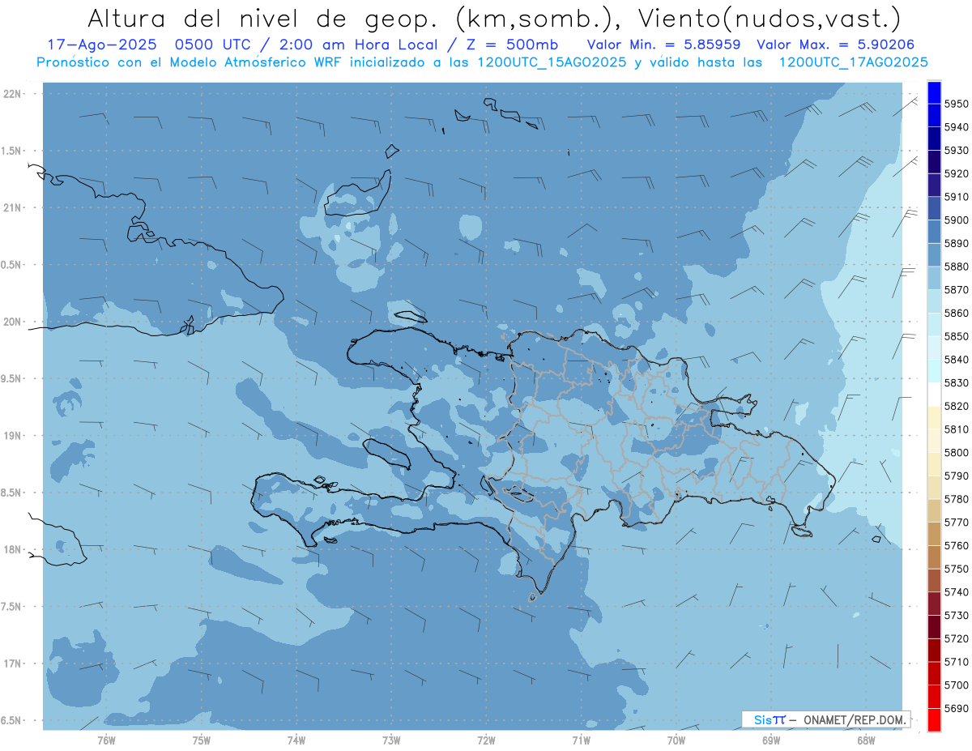
Task: Click the '74W' longitude label
Action: tap(296, 740)
